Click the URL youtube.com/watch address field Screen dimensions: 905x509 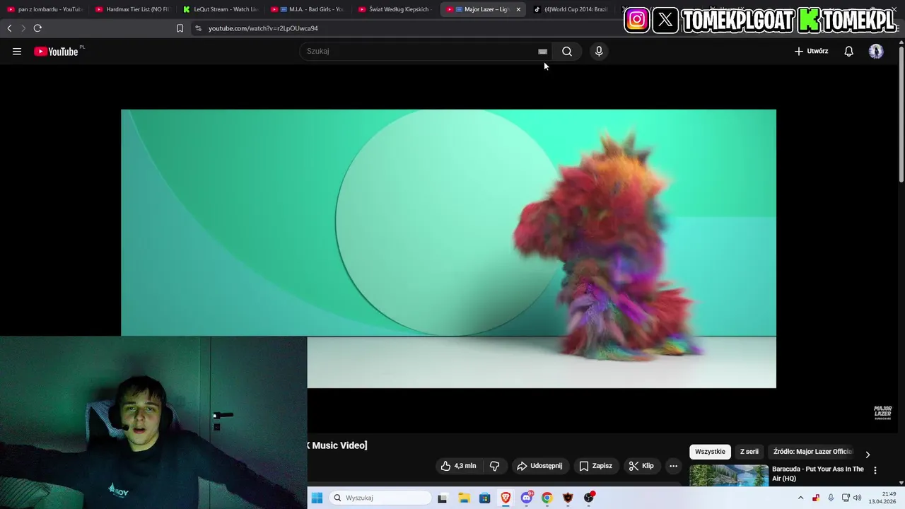point(263,28)
